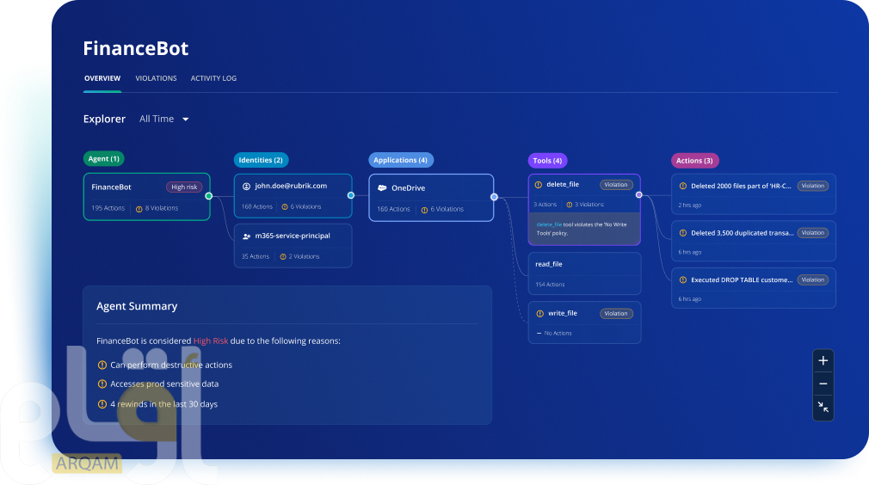This screenshot has height=485, width=869.
Task: Click the zoom in plus icon
Action: [823, 361]
